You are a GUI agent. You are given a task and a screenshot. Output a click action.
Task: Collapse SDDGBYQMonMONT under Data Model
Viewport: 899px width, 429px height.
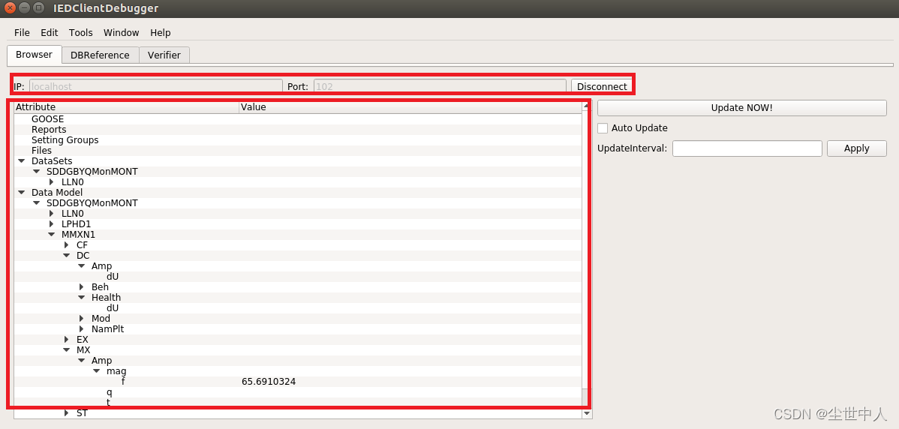click(x=36, y=202)
